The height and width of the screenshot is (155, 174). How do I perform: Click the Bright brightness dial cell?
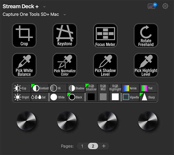[x=22, y=97]
